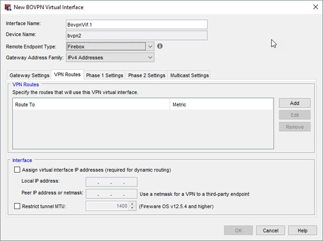This screenshot has height=241, width=323.
Task: Enable Assign virtual interface IP addresses
Action: (17, 169)
